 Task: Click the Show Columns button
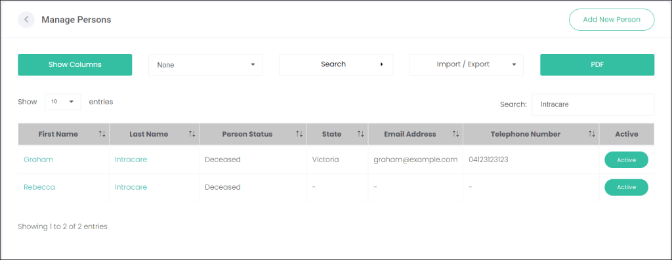click(75, 65)
